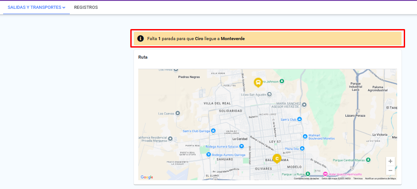The width and height of the screenshot is (417, 189).
Task: Open the Términos link on map
Action: tap(358, 178)
